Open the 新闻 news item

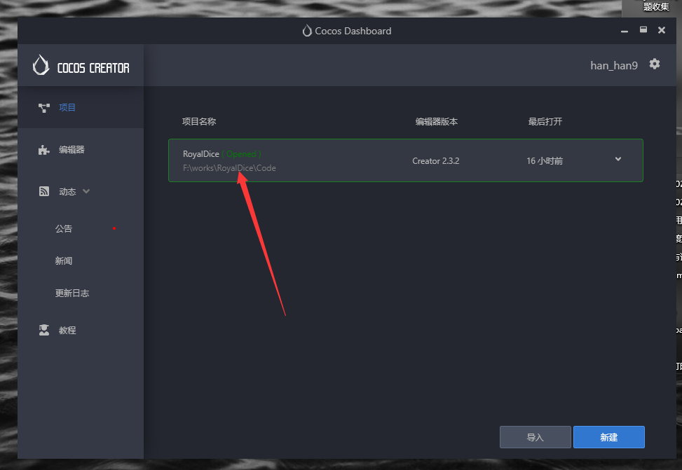pos(64,261)
